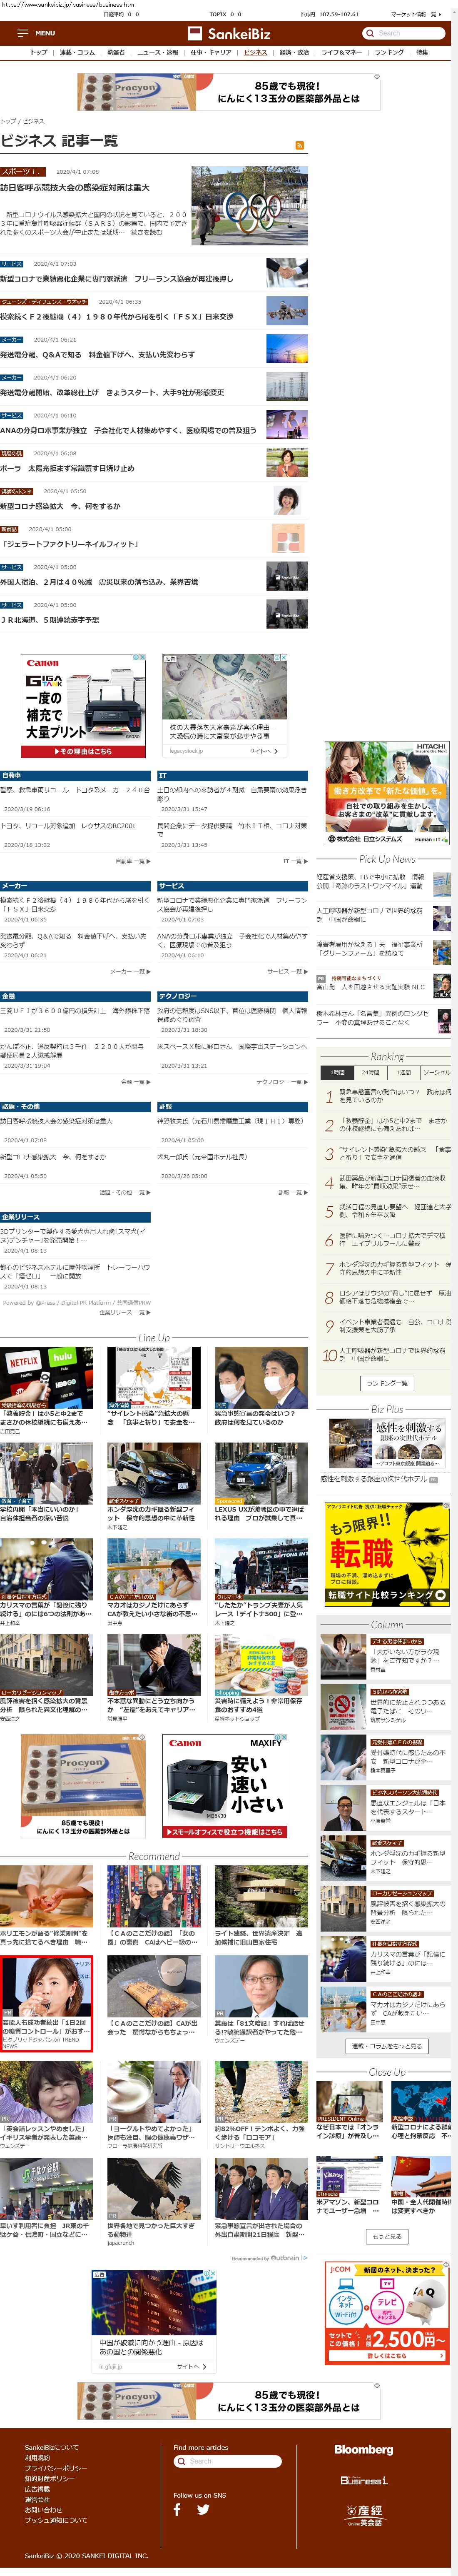Open ニュース・速報 in navigation bar
The image size is (458, 2576).
pos(157,52)
